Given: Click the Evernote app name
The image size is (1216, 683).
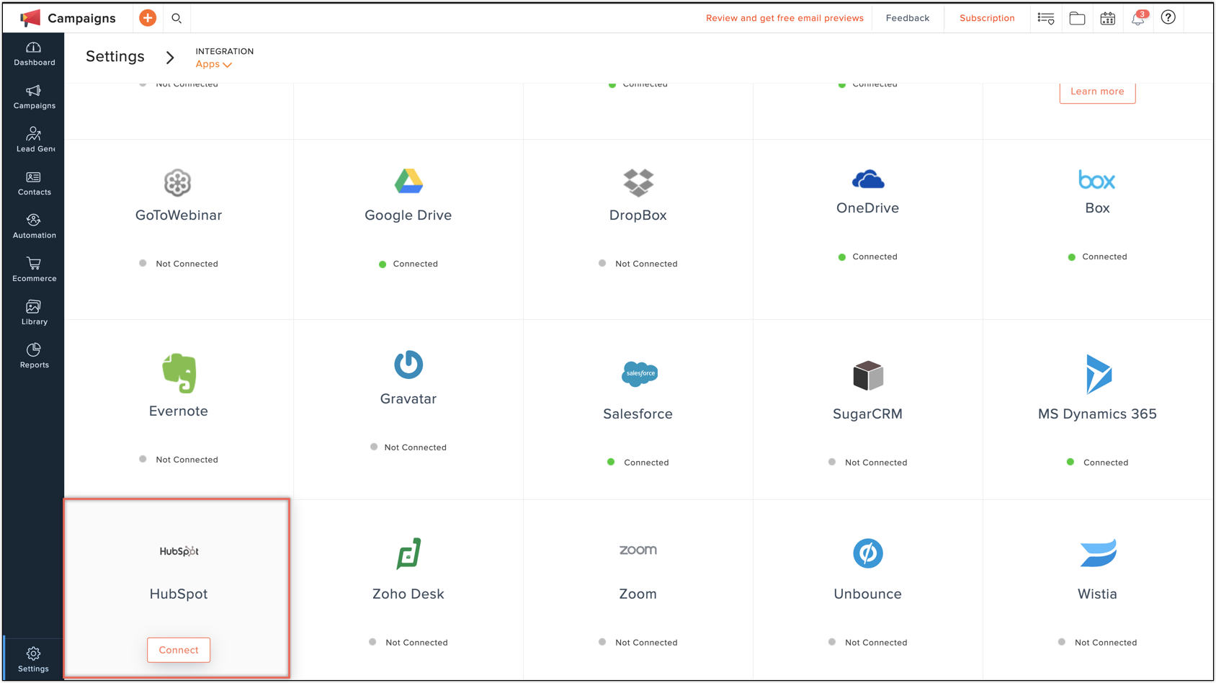Looking at the screenshot, I should (x=179, y=411).
